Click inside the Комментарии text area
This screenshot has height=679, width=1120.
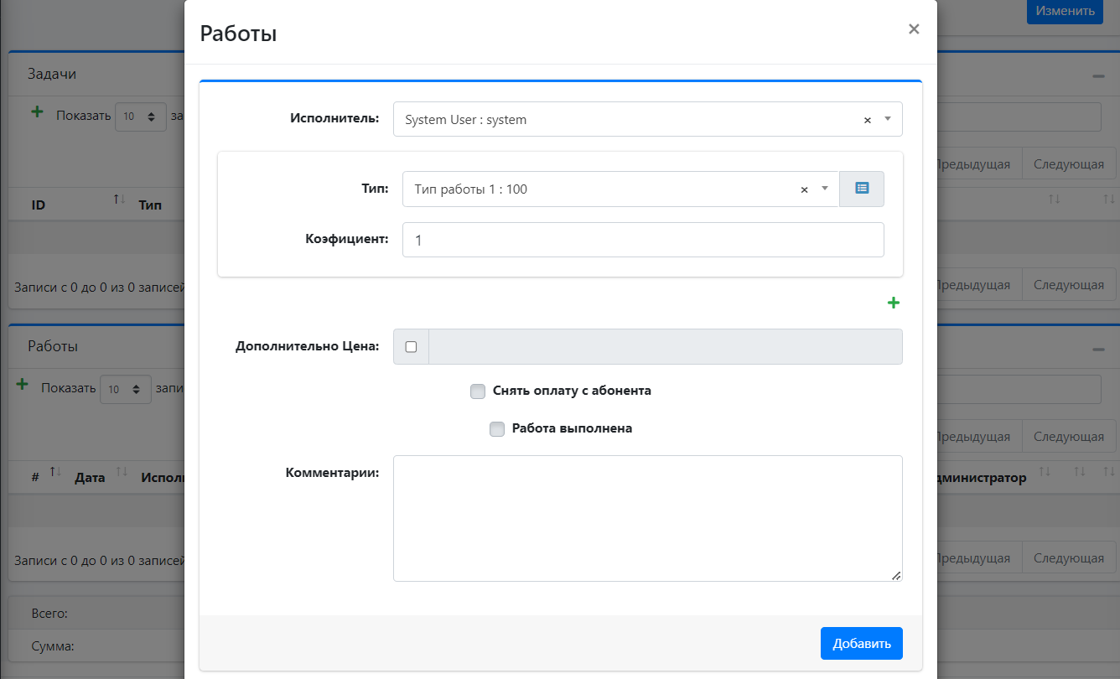click(x=647, y=518)
